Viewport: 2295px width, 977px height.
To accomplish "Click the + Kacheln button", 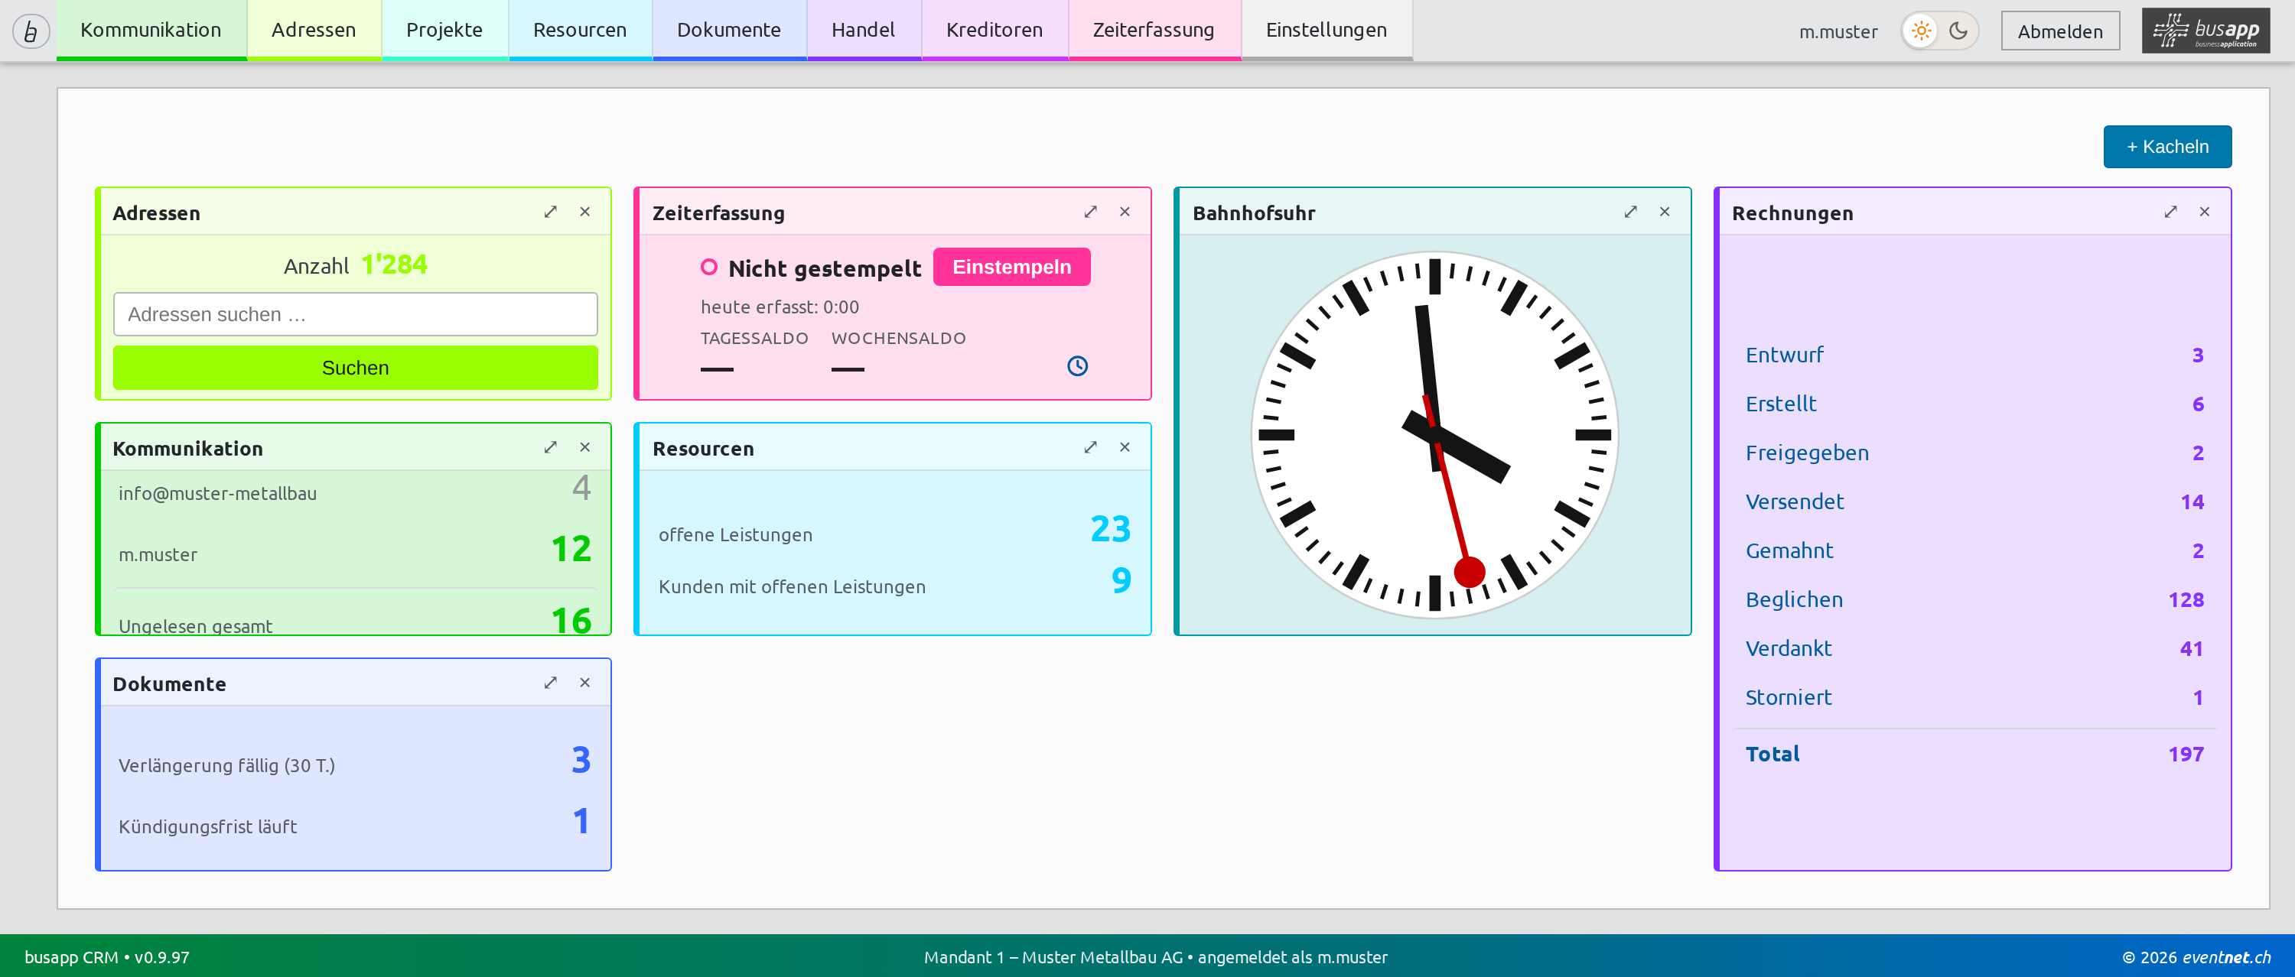I will [x=2166, y=147].
